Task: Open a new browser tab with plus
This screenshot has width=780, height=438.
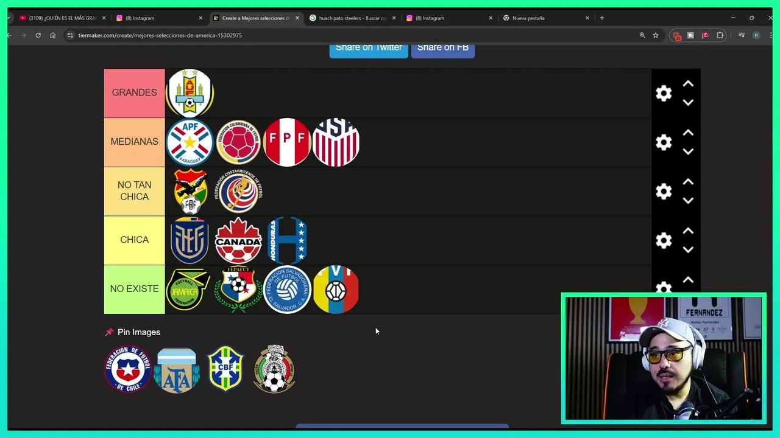Action: coord(602,18)
